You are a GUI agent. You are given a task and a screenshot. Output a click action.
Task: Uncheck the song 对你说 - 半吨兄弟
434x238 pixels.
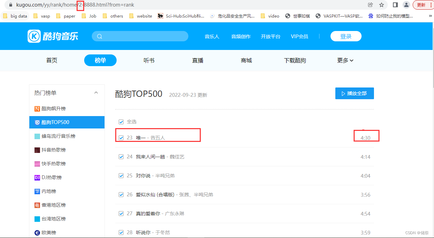[x=121, y=175]
